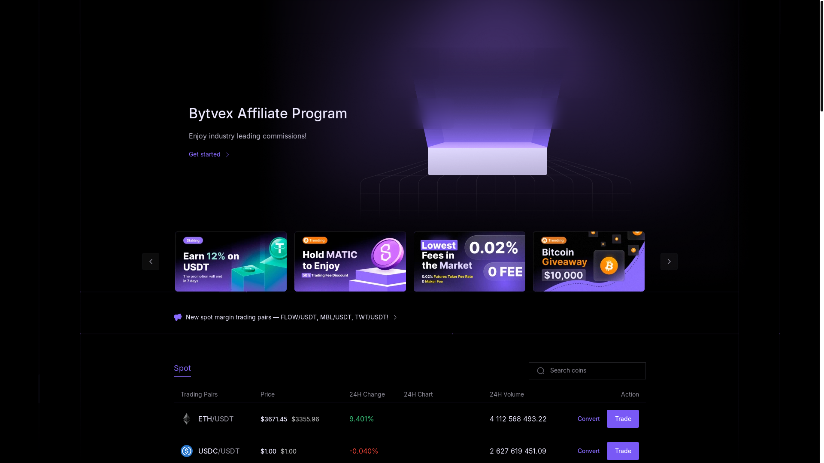Click the 24H Volume column header
The height and width of the screenshot is (463, 824).
[507, 394]
